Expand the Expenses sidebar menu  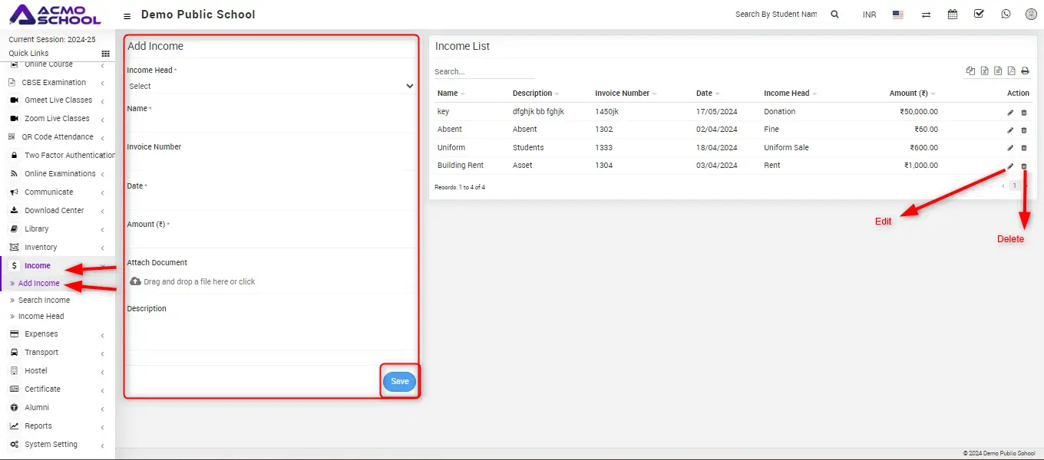click(x=41, y=334)
